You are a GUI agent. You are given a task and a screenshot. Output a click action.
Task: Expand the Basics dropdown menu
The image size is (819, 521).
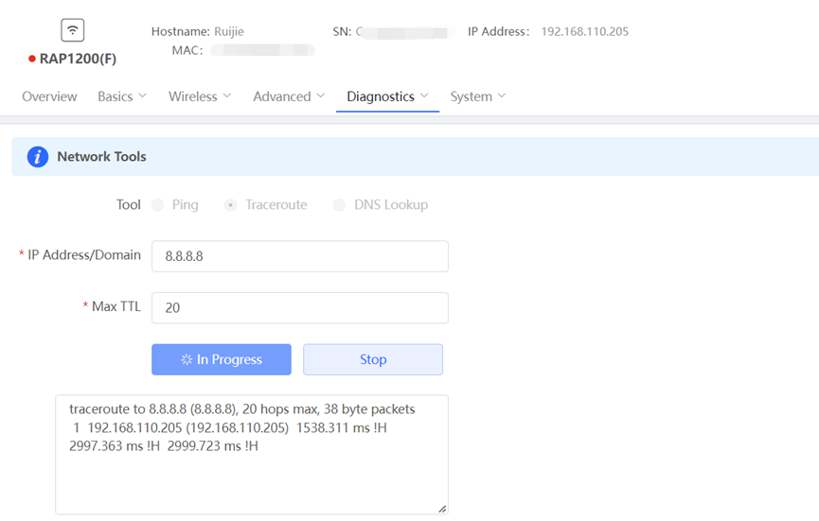click(x=122, y=96)
